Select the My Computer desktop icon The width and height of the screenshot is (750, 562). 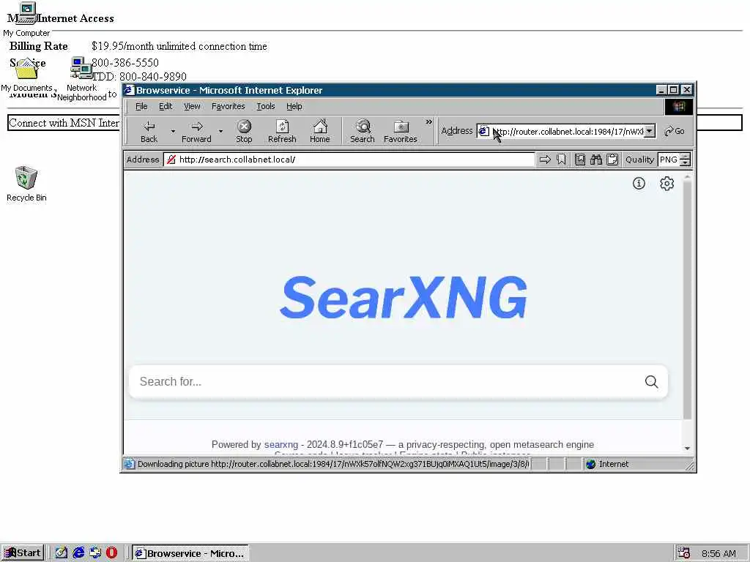point(26,20)
